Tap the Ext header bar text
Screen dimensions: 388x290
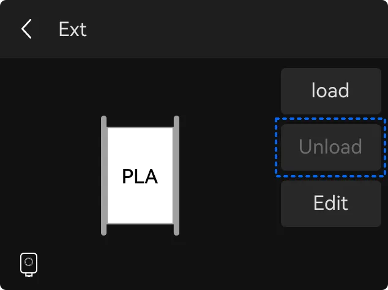[73, 29]
